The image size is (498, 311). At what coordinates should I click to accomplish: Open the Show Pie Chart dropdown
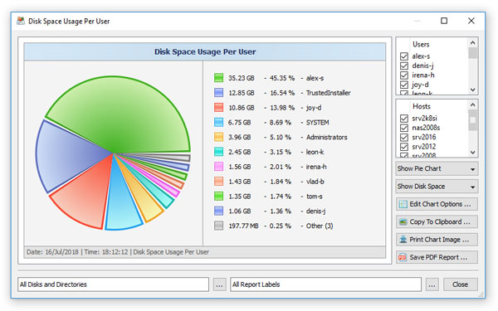tap(437, 169)
